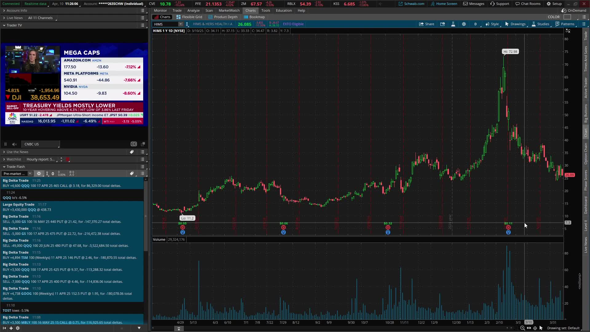Screen dimensions: 590x332
Task: Switch to the Bookmap subtab
Action: pos(254,17)
